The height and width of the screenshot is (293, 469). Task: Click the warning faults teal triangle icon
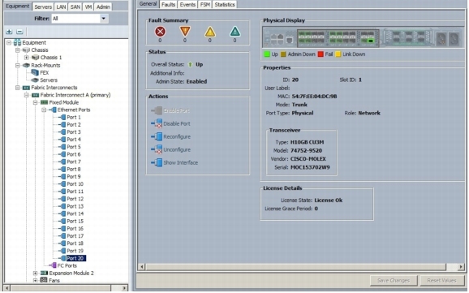click(234, 32)
